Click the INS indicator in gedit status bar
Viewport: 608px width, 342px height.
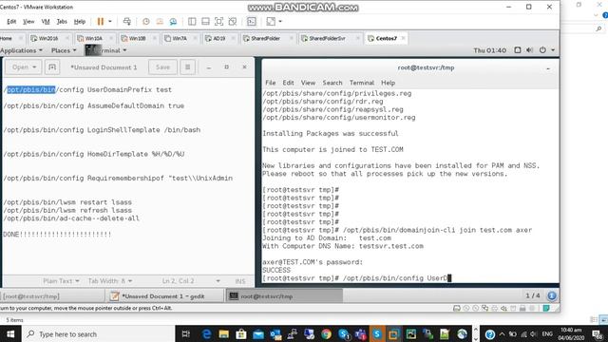[240, 281]
